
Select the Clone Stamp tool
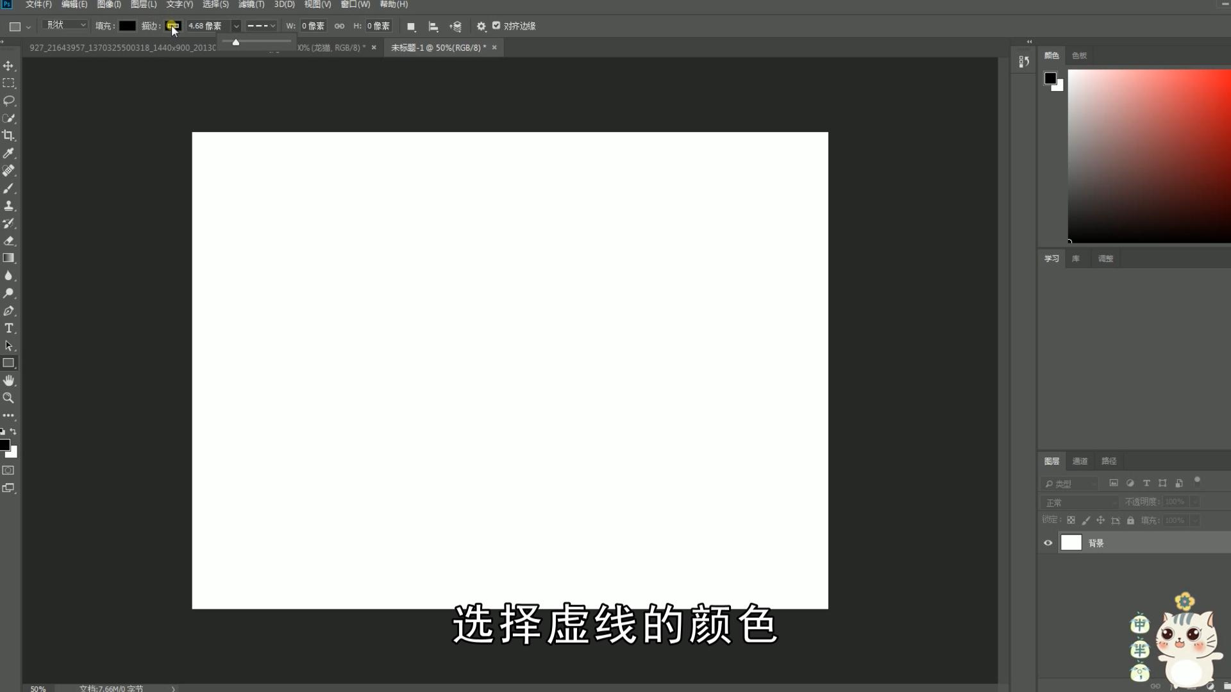[8, 206]
